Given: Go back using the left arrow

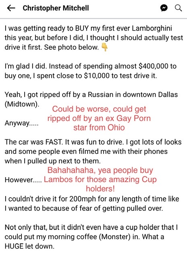Looking at the screenshot, I should click(11, 8).
